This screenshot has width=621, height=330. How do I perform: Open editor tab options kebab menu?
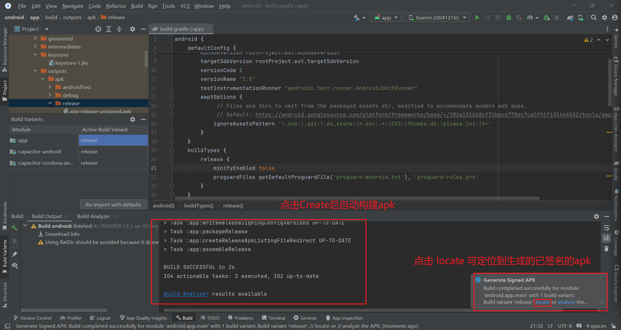click(x=607, y=29)
